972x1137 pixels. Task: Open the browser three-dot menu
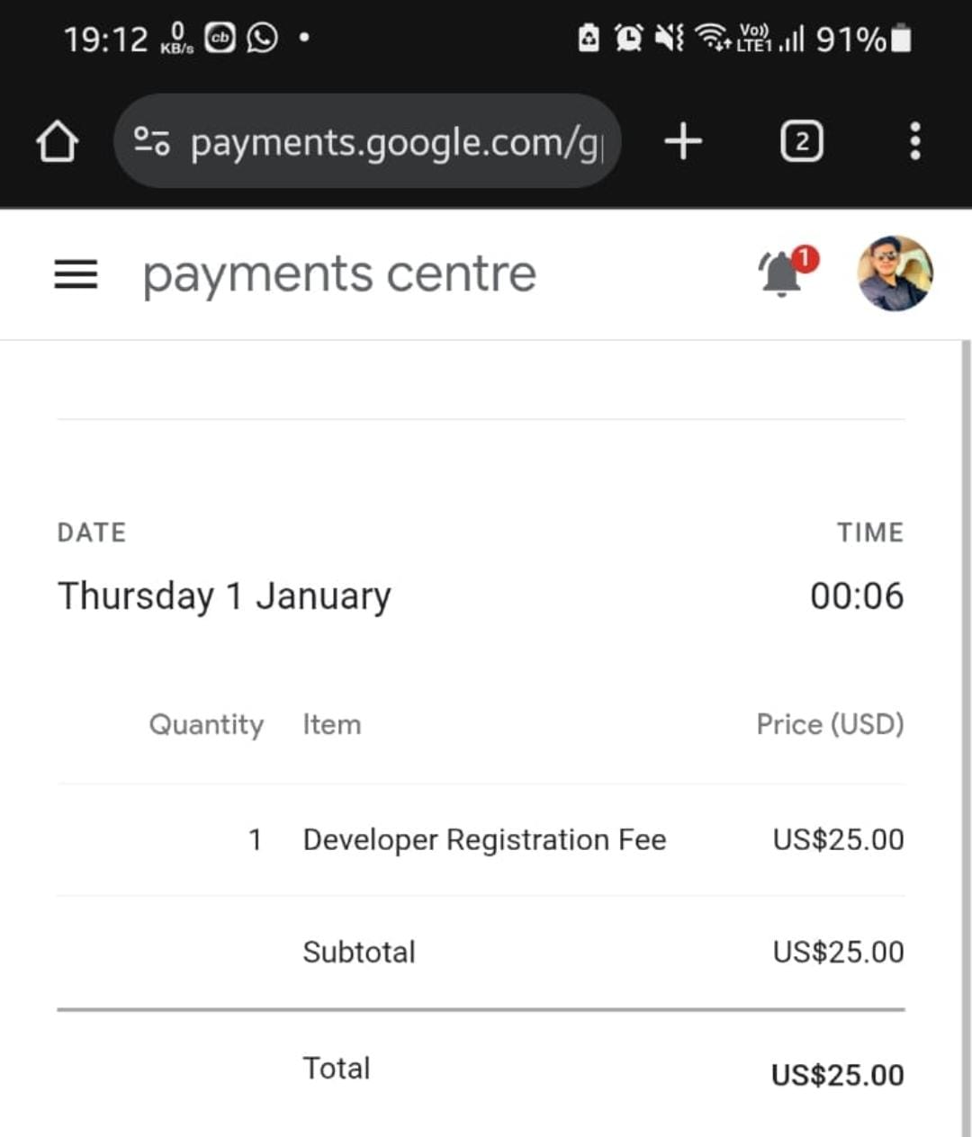[x=914, y=142]
